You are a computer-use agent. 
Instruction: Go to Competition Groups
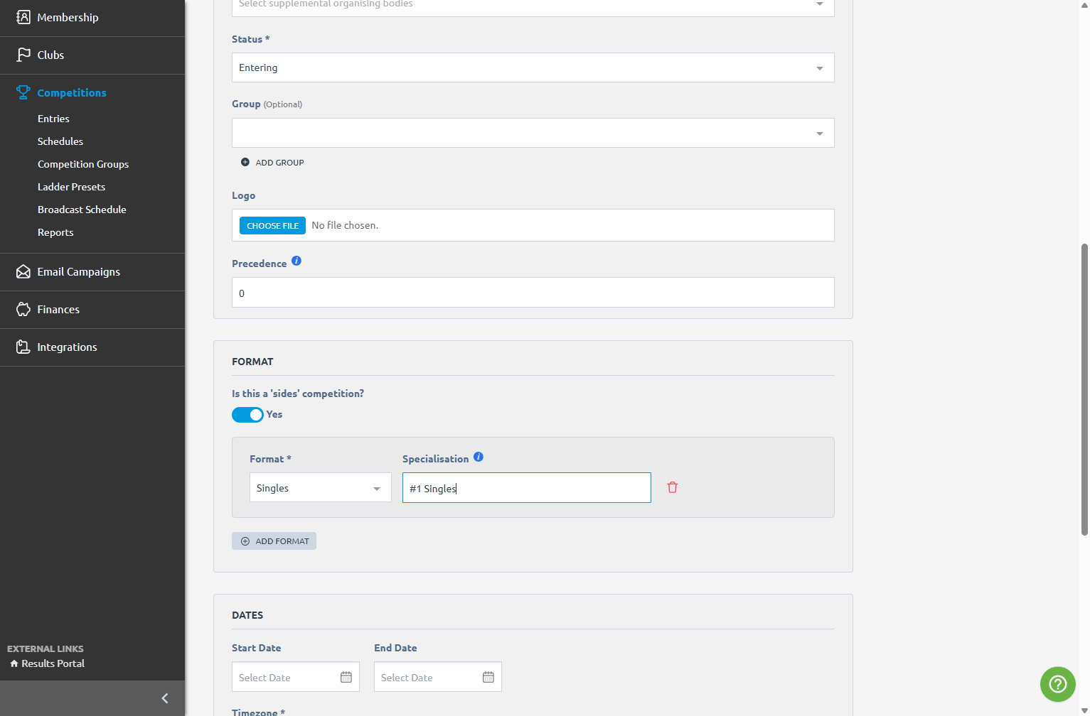pyautogui.click(x=83, y=164)
